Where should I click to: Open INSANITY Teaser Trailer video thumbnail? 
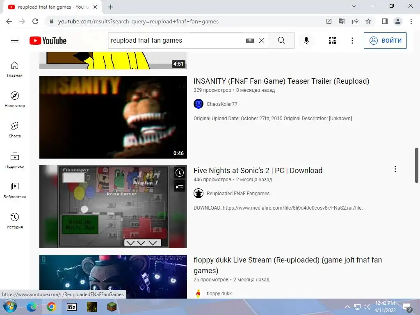click(113, 117)
